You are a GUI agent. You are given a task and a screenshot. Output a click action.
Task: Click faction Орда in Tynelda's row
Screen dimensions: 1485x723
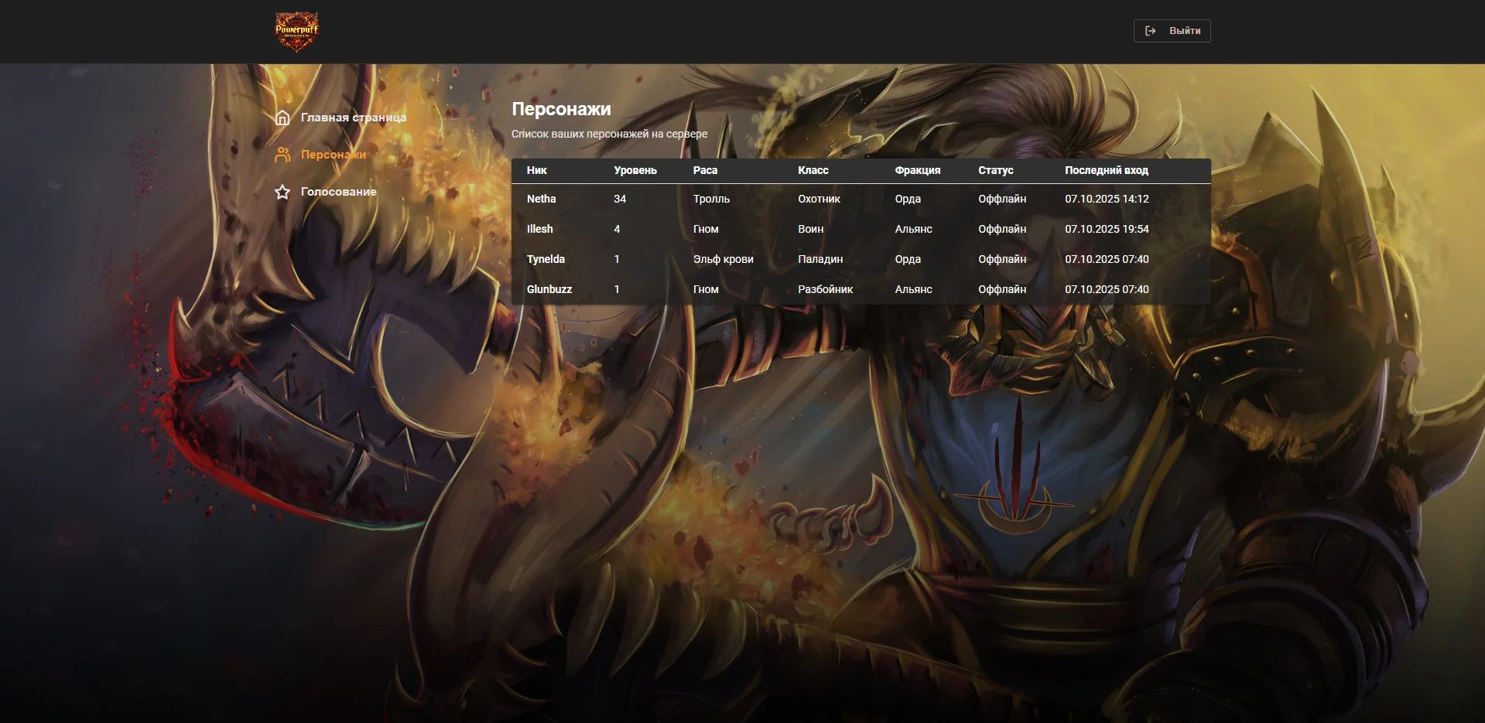pyautogui.click(x=908, y=259)
